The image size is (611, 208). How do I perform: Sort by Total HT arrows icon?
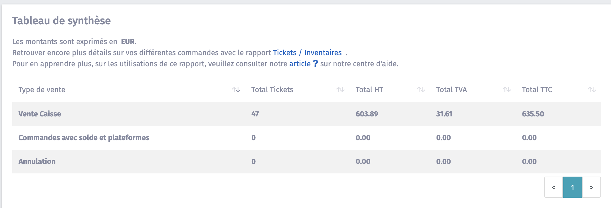pos(421,90)
